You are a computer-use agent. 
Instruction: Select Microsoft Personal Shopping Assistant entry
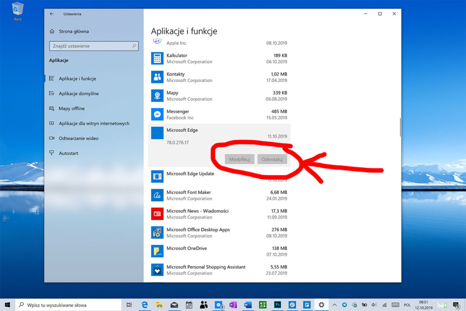pos(206,267)
